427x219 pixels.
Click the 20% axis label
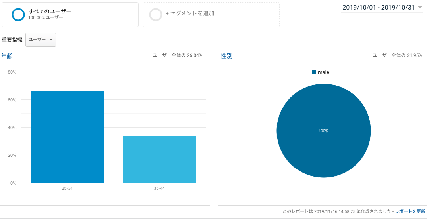click(x=12, y=155)
